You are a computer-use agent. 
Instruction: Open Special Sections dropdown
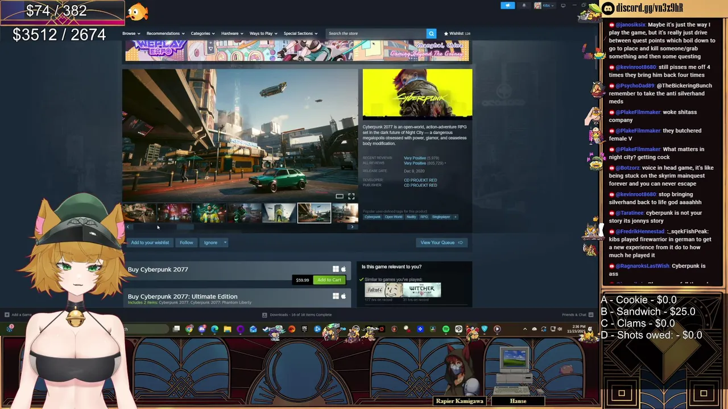click(x=300, y=34)
